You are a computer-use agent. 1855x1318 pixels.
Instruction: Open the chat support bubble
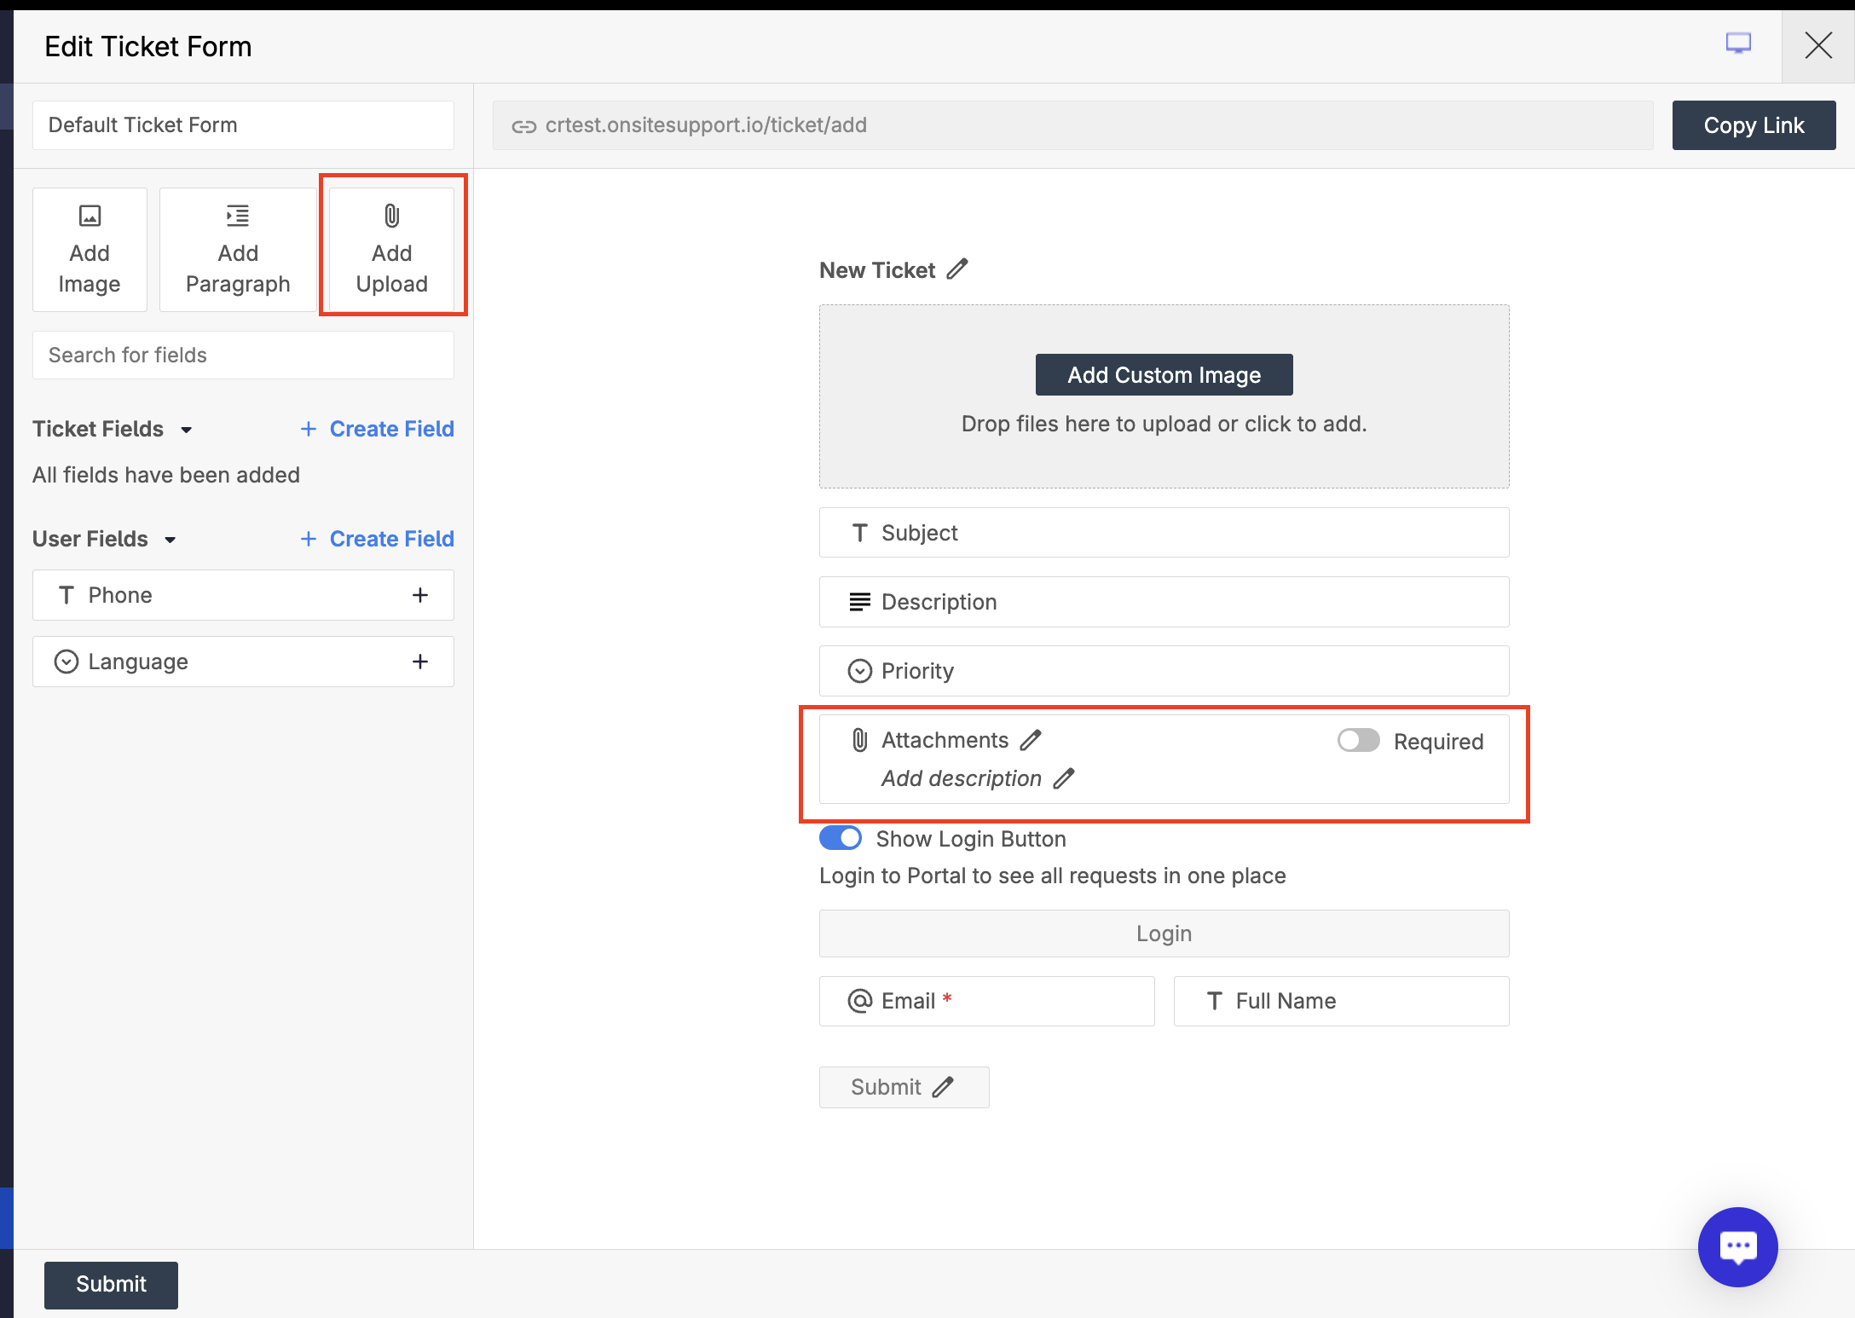pos(1737,1246)
